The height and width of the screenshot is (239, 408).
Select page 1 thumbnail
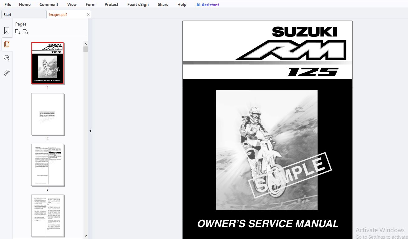(48, 63)
